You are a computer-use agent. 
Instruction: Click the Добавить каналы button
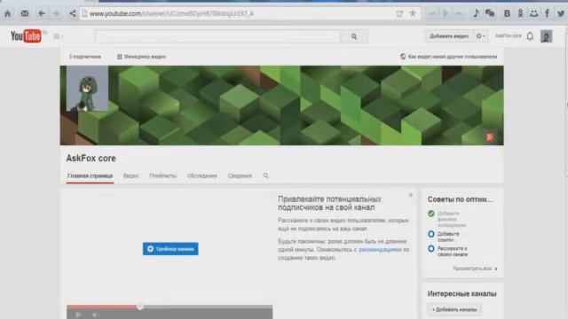tap(454, 309)
